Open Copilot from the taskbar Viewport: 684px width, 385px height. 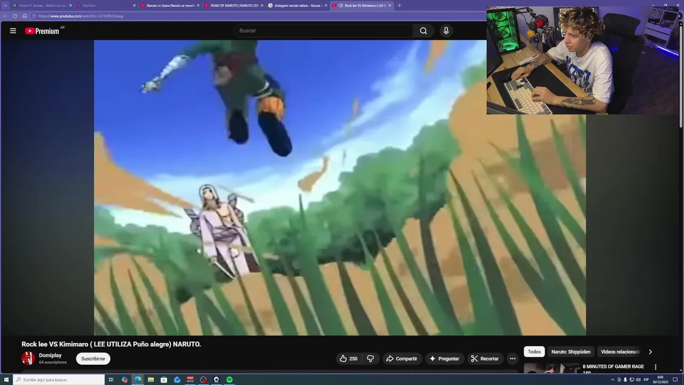point(125,380)
